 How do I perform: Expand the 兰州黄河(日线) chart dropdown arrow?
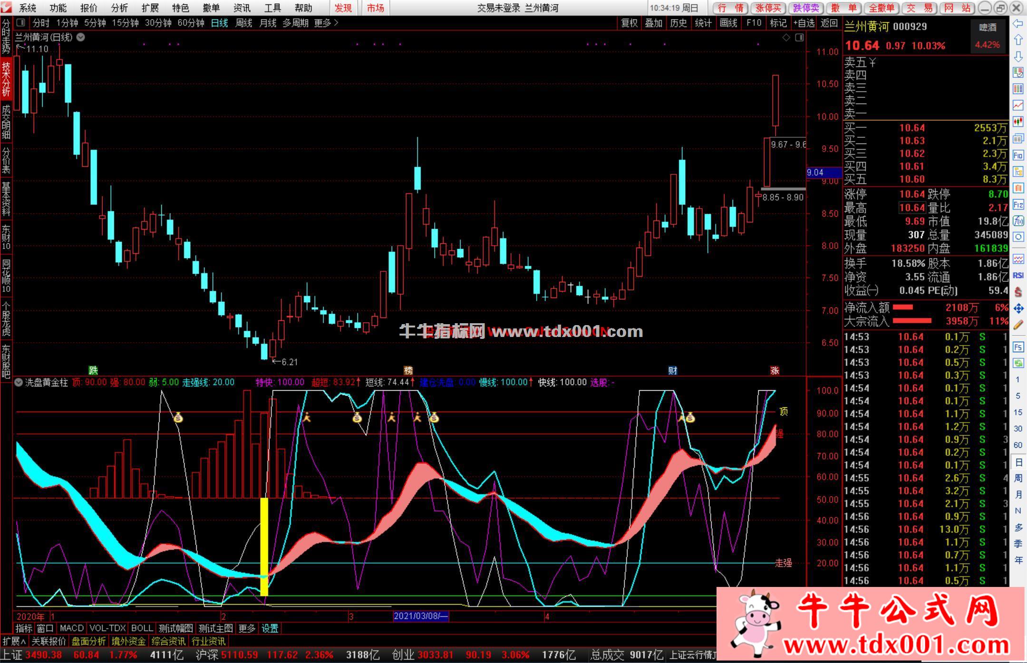click(81, 37)
